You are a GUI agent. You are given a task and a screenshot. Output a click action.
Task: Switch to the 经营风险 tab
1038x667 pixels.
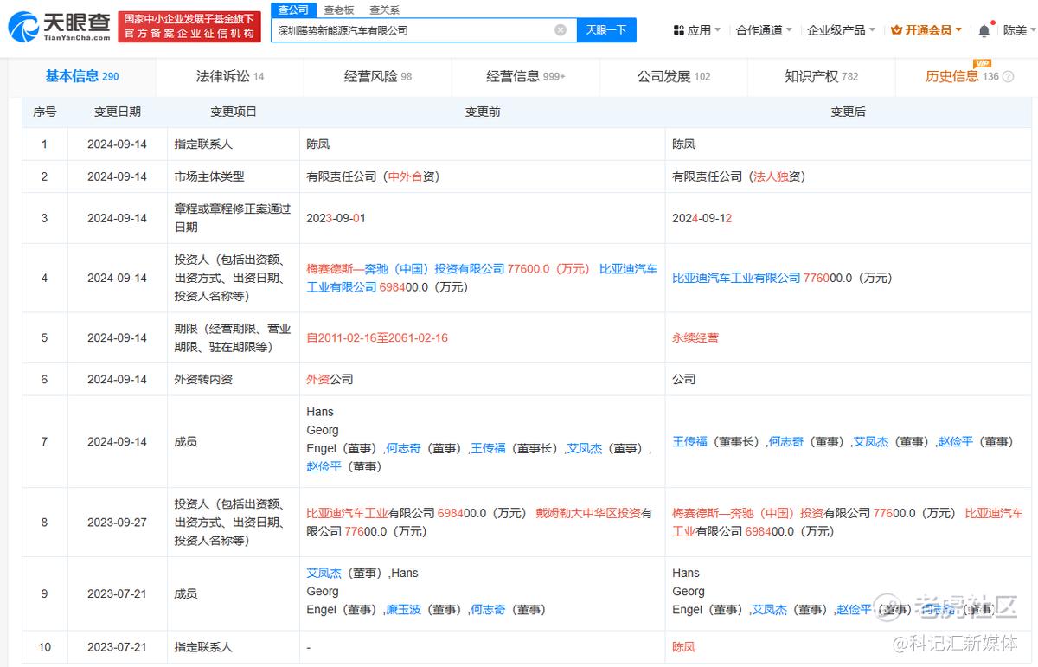point(378,76)
